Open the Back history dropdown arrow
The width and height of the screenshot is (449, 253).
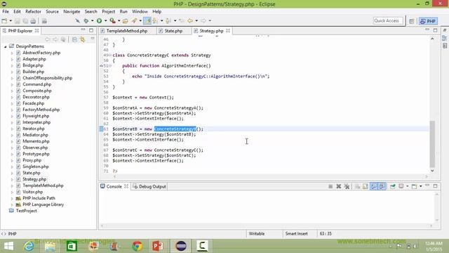(196, 20)
